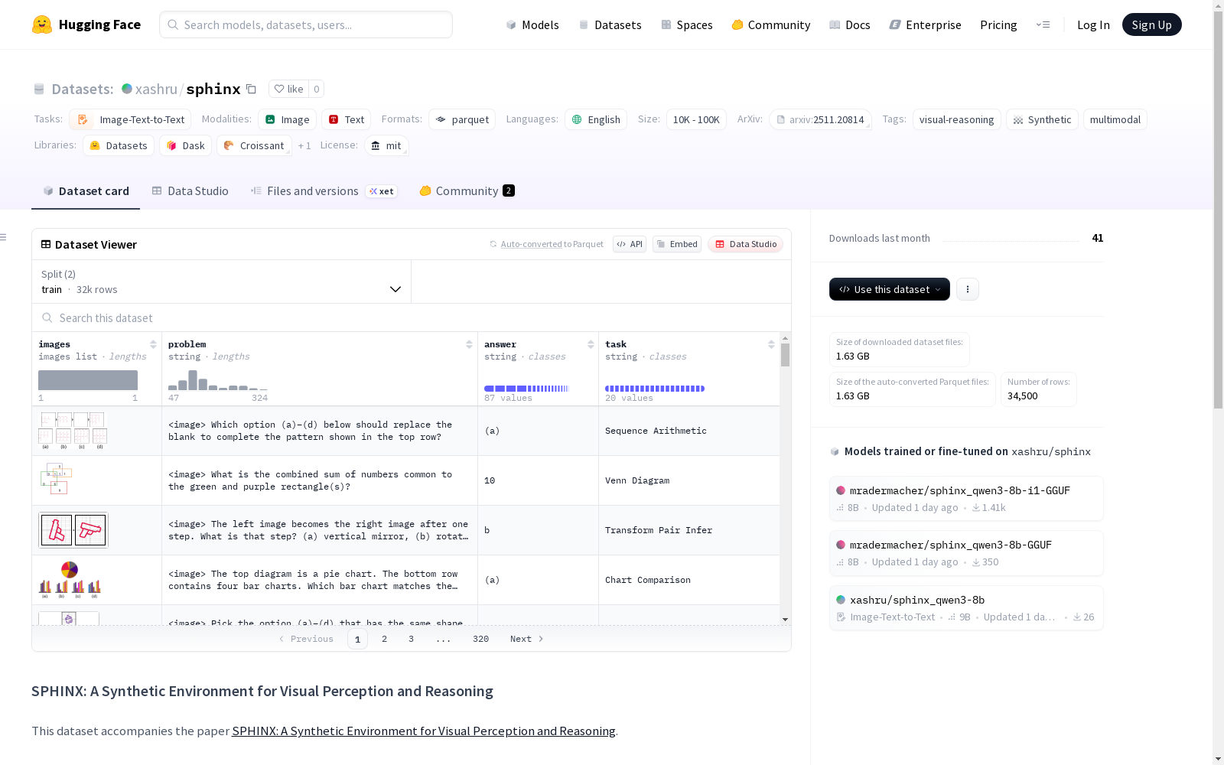The width and height of the screenshot is (1224, 765).
Task: Select the Dask library tag
Action: [x=185, y=145]
